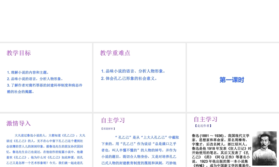
Task: Select the 第一课时 slide
Action: [x=233, y=77]
